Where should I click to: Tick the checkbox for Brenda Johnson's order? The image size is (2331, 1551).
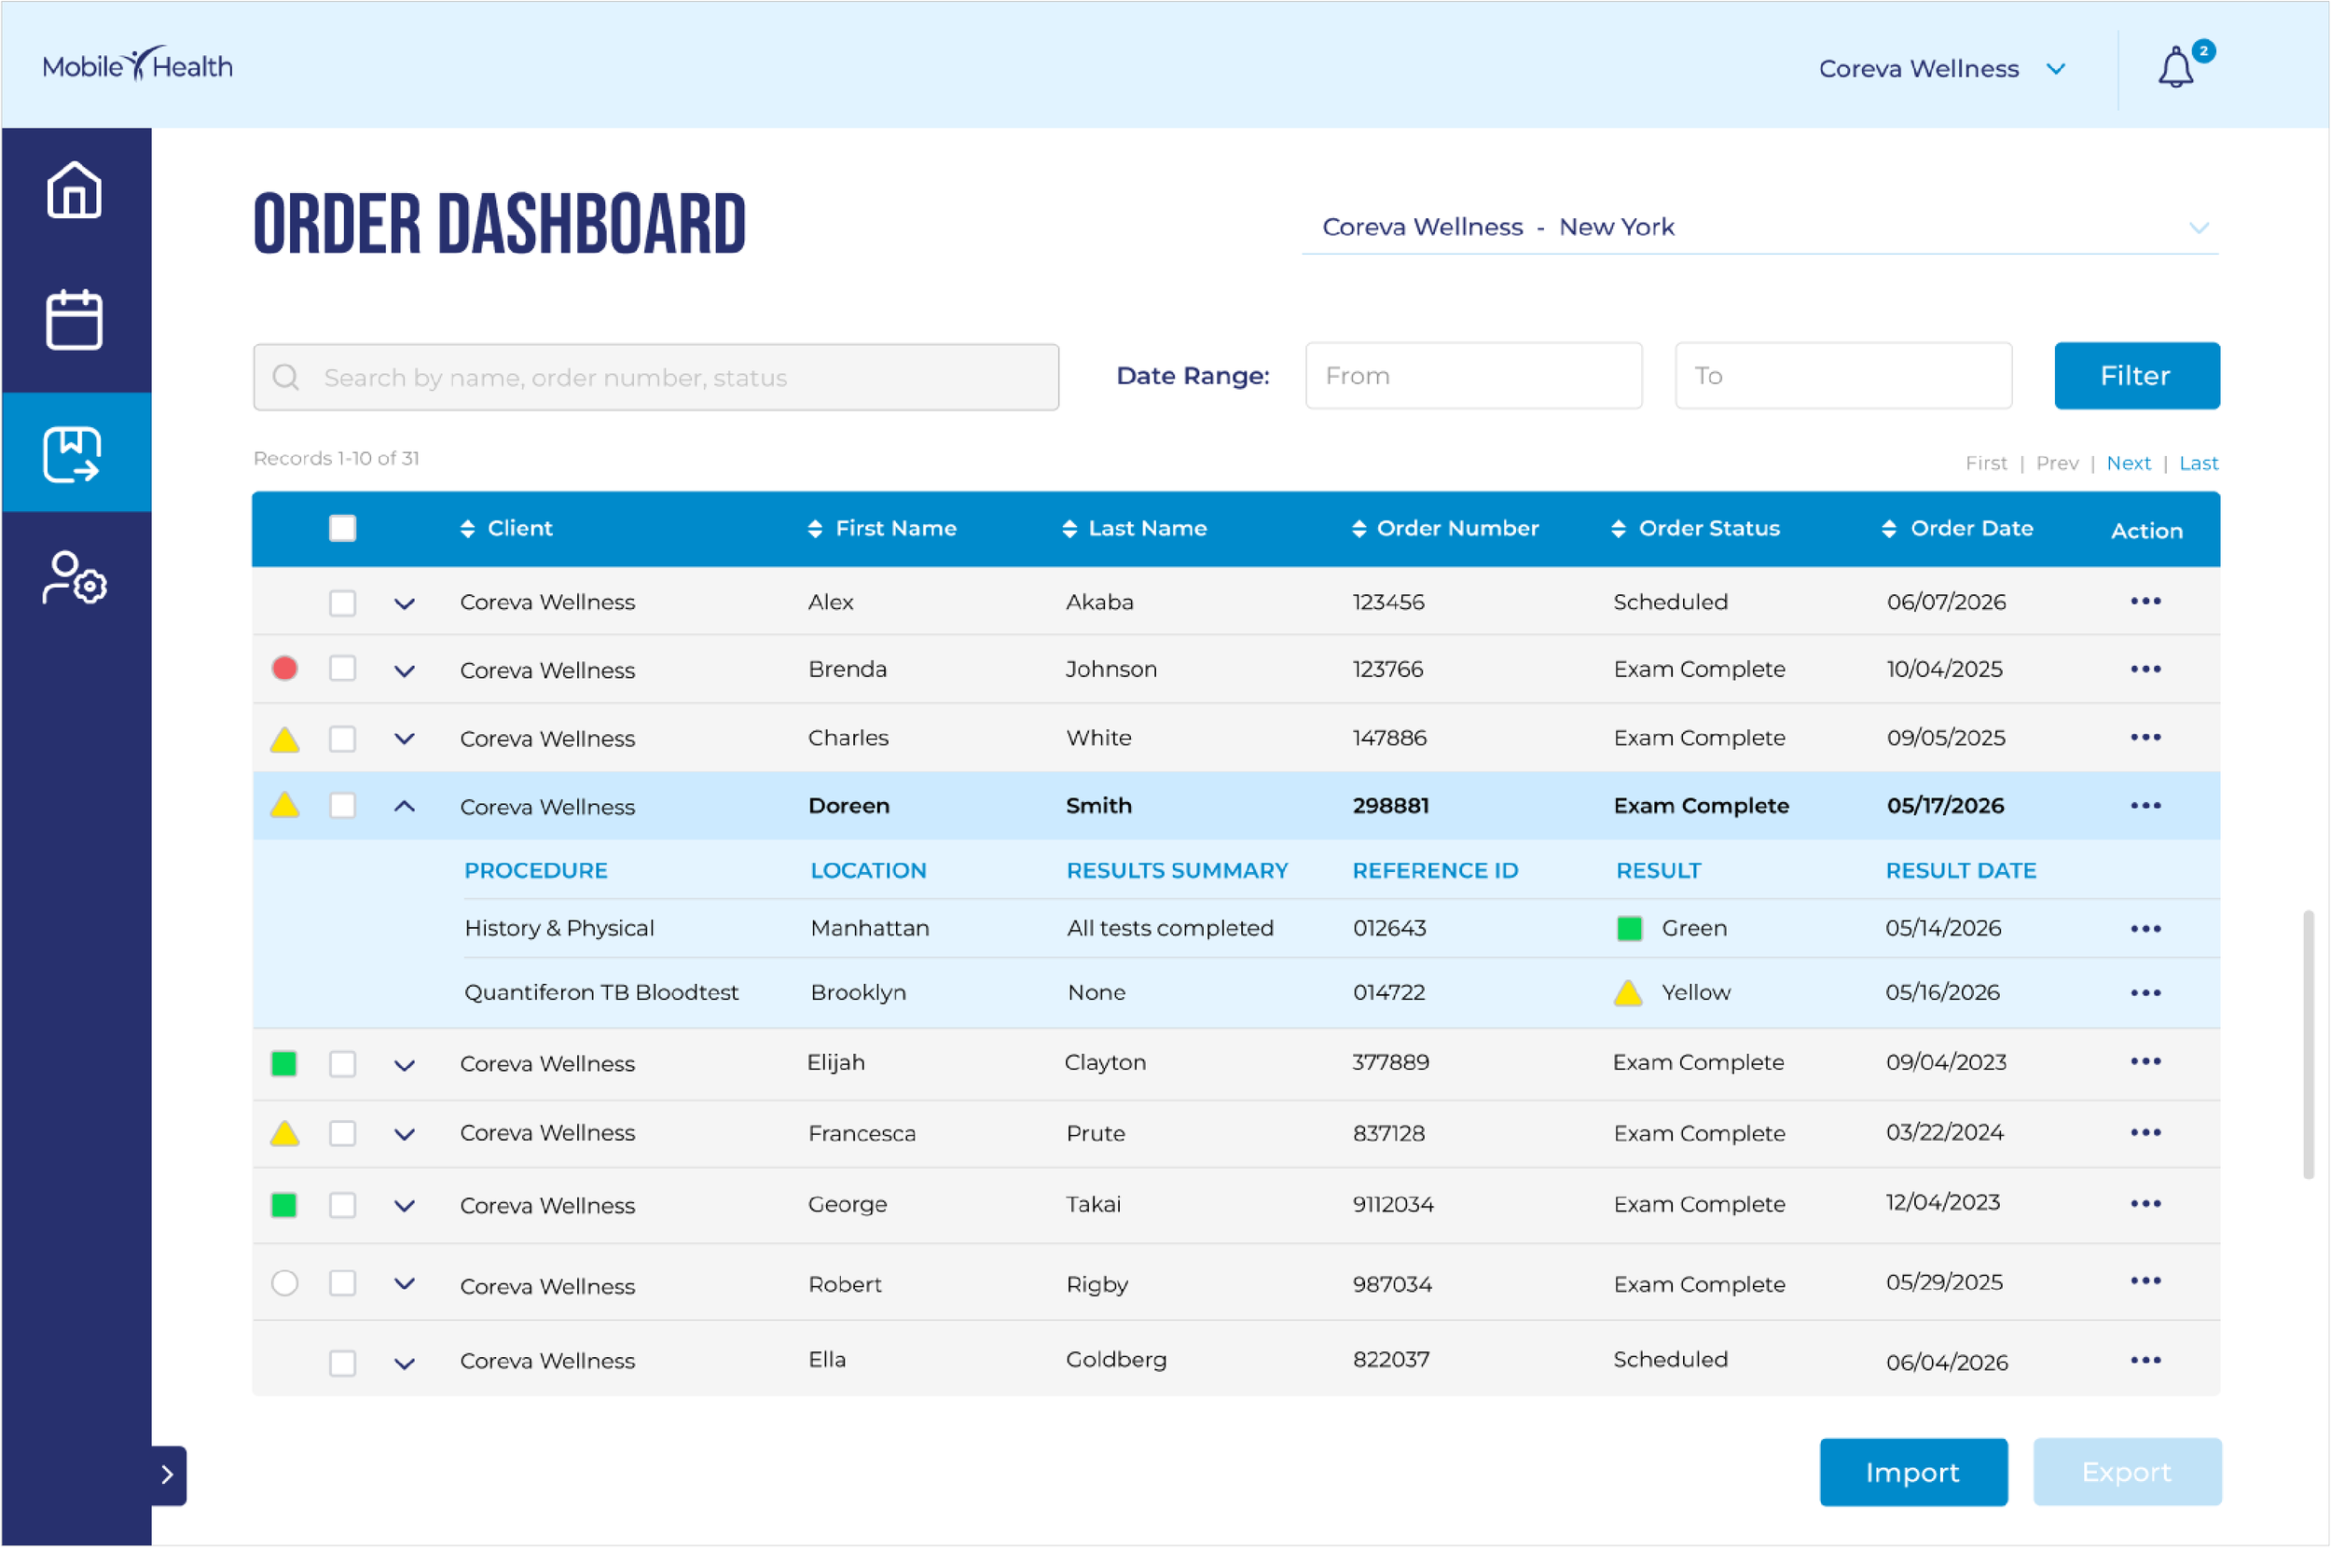tap(342, 670)
